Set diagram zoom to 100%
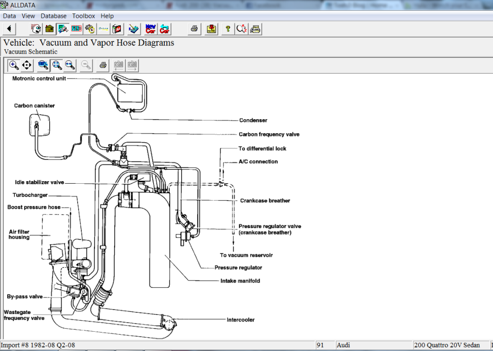 point(43,65)
